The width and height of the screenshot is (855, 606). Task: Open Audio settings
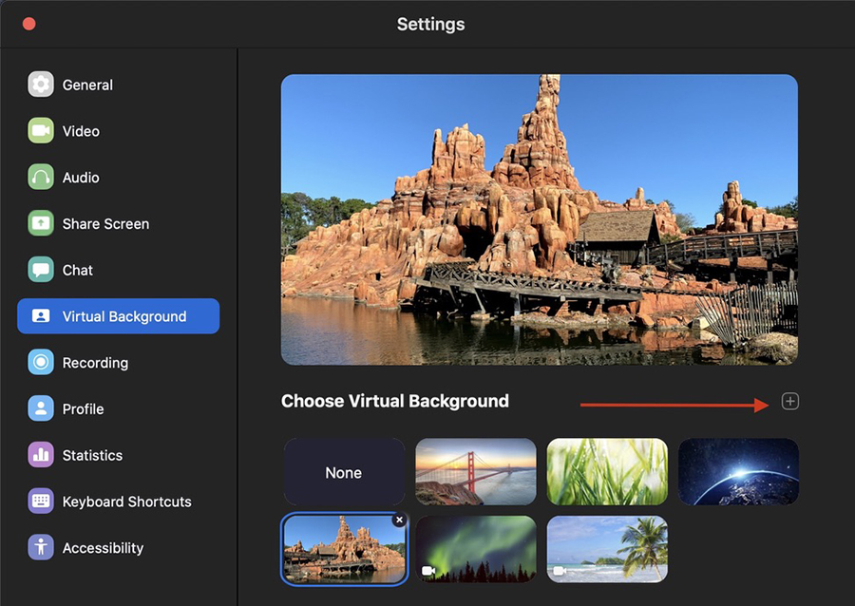click(x=84, y=177)
